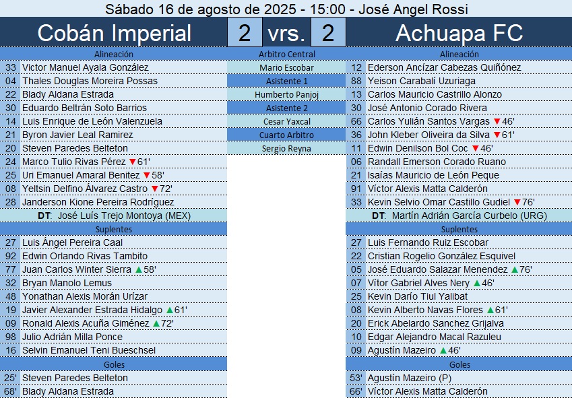Image resolution: width=572 pixels, height=398 pixels.
Task: Click red arrow beside Edwin Denilson Bol Coc
Action: click(x=476, y=149)
